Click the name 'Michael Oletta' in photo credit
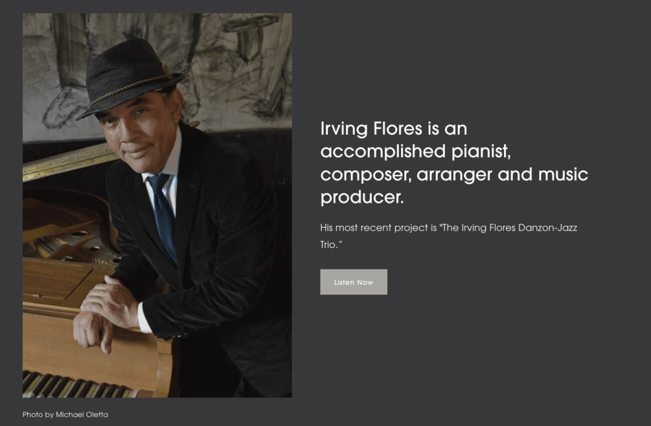The height and width of the screenshot is (426, 651). coord(82,415)
